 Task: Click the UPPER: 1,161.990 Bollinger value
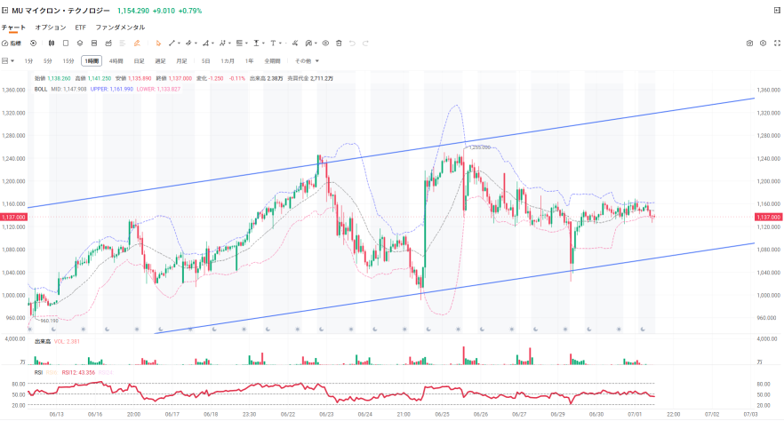[x=111, y=90]
